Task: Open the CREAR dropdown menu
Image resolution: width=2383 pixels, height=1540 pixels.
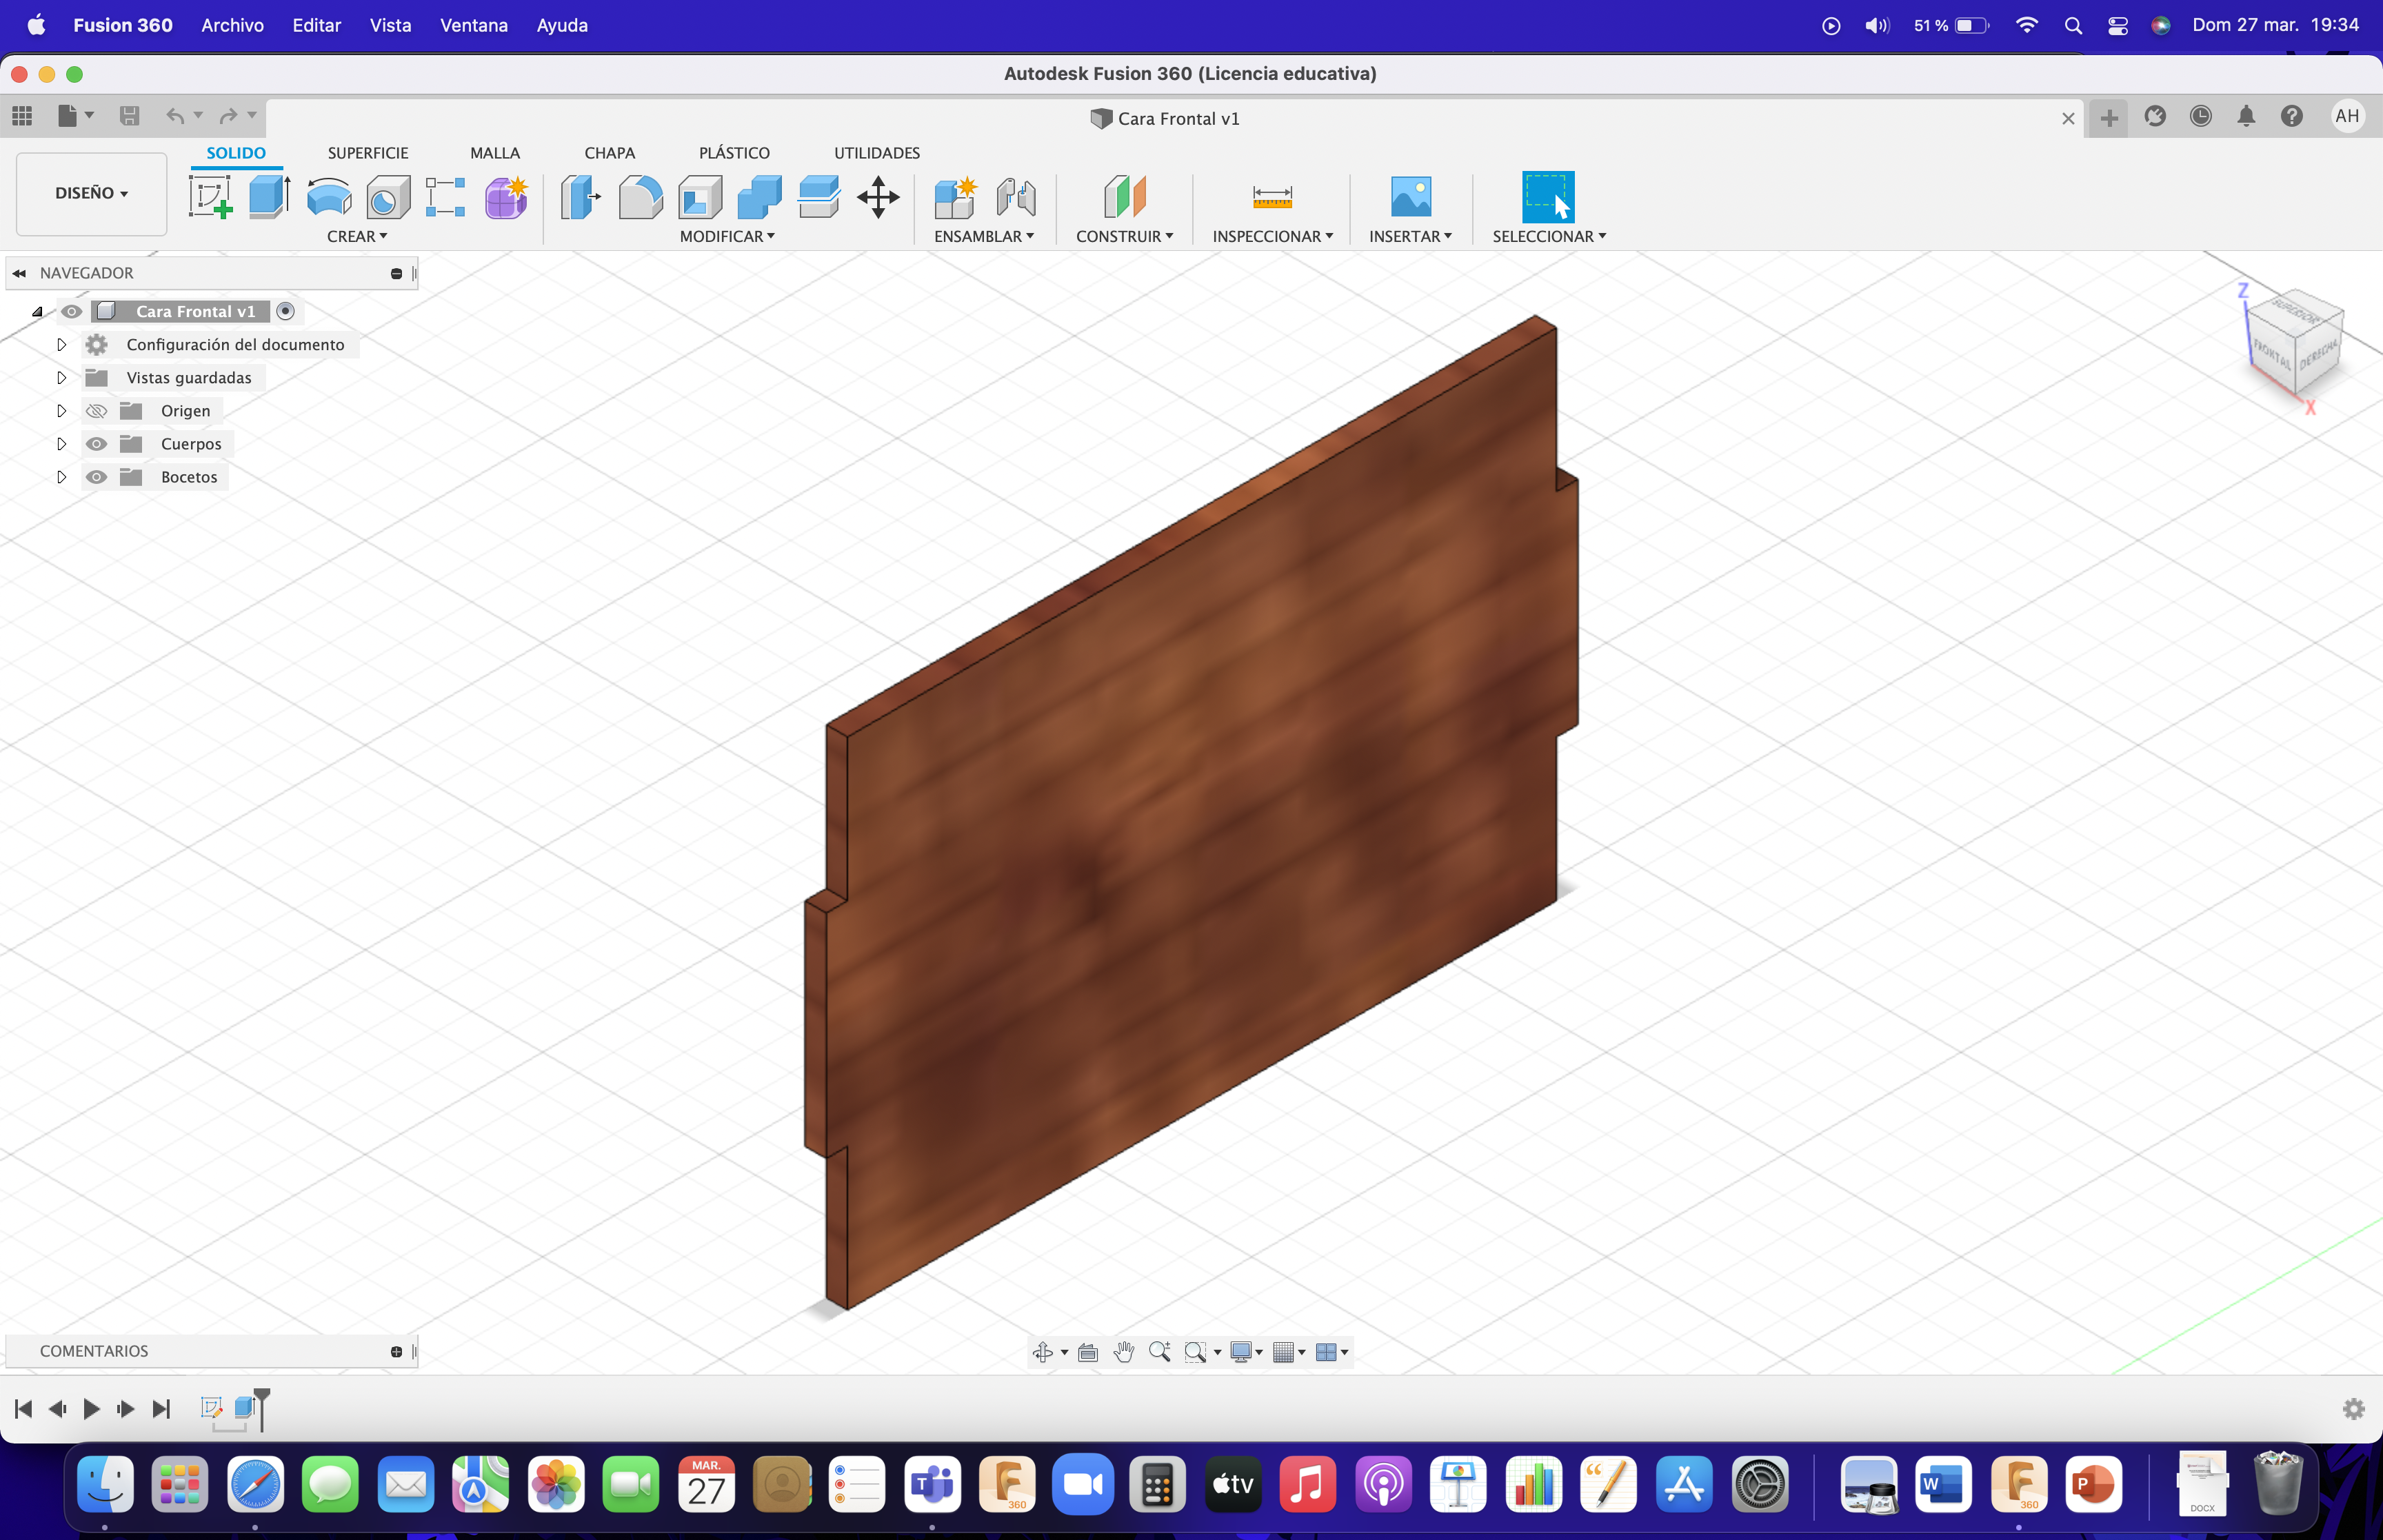Action: click(357, 236)
